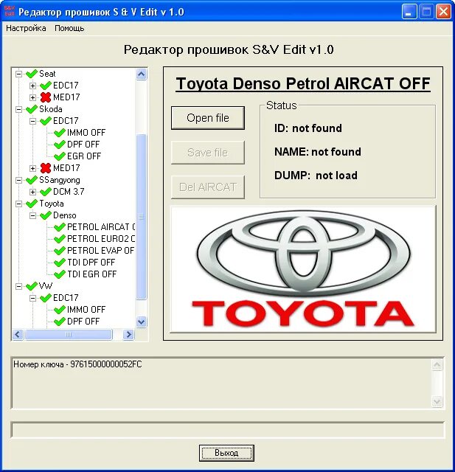Image resolution: width=455 pixels, height=472 pixels.
Task: Collapse the Denso tree node
Action: [x=32, y=215]
